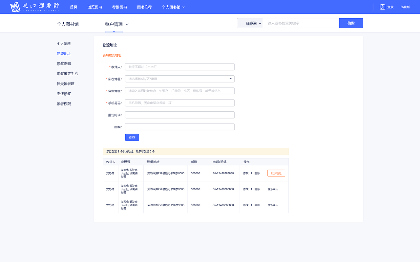Screen dimensions: 420x262
Task: Click the 条码号 column header
Action: coord(125,162)
